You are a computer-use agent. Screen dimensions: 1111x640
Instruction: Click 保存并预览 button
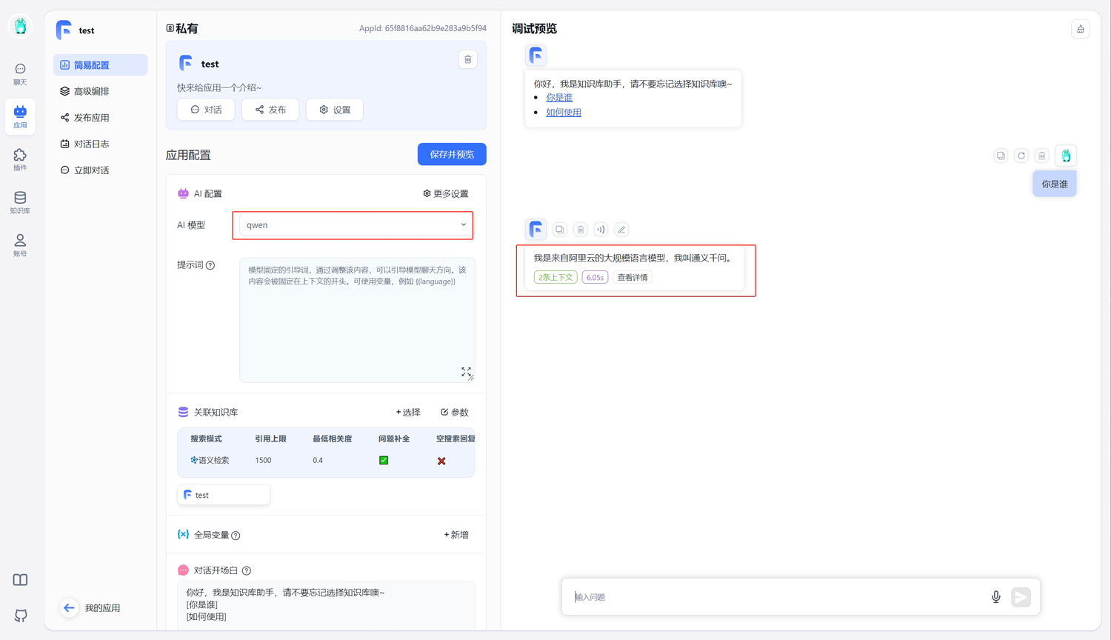[452, 154]
